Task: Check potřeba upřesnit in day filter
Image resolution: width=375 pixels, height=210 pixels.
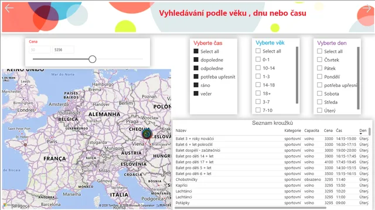Action: click(x=319, y=85)
